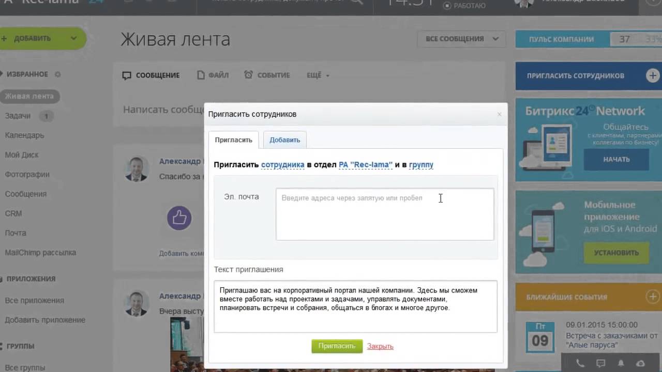Click the Пригласить сотрудников panel button
Image resolution: width=662 pixels, height=372 pixels.
click(589, 76)
